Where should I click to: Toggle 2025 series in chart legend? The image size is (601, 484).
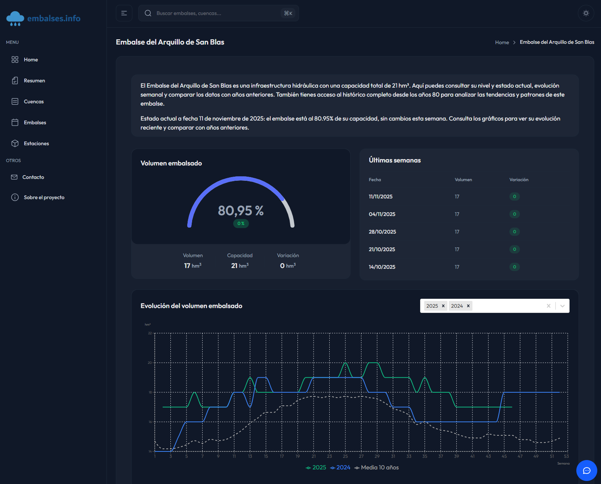pyautogui.click(x=316, y=468)
